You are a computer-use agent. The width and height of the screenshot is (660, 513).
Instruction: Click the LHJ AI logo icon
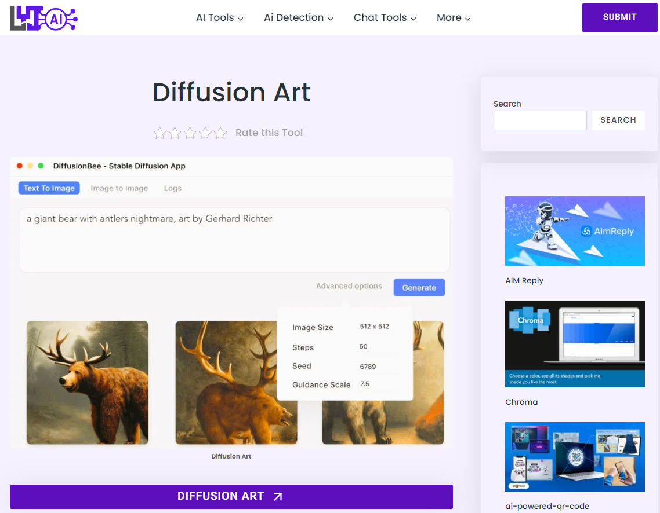click(x=43, y=17)
